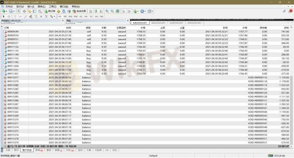Screen dimensions: 294x158
Task: Select the Crosshair cursor tool
Action: [x=9, y=16]
